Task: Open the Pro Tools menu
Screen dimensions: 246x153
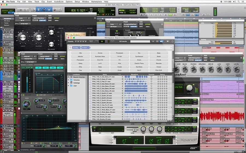Action: (x=10, y=2)
